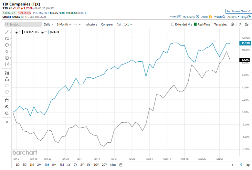
Task: Collapse the drawing tools sidebar
Action: (7, 122)
